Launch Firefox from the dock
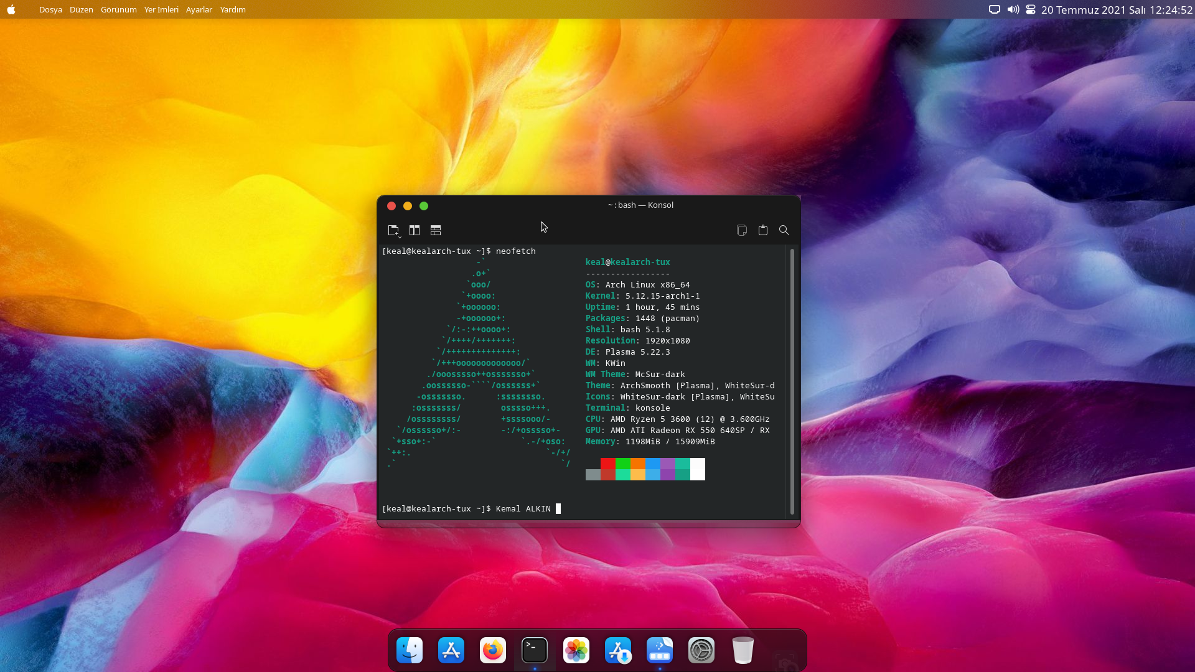 [x=493, y=650]
